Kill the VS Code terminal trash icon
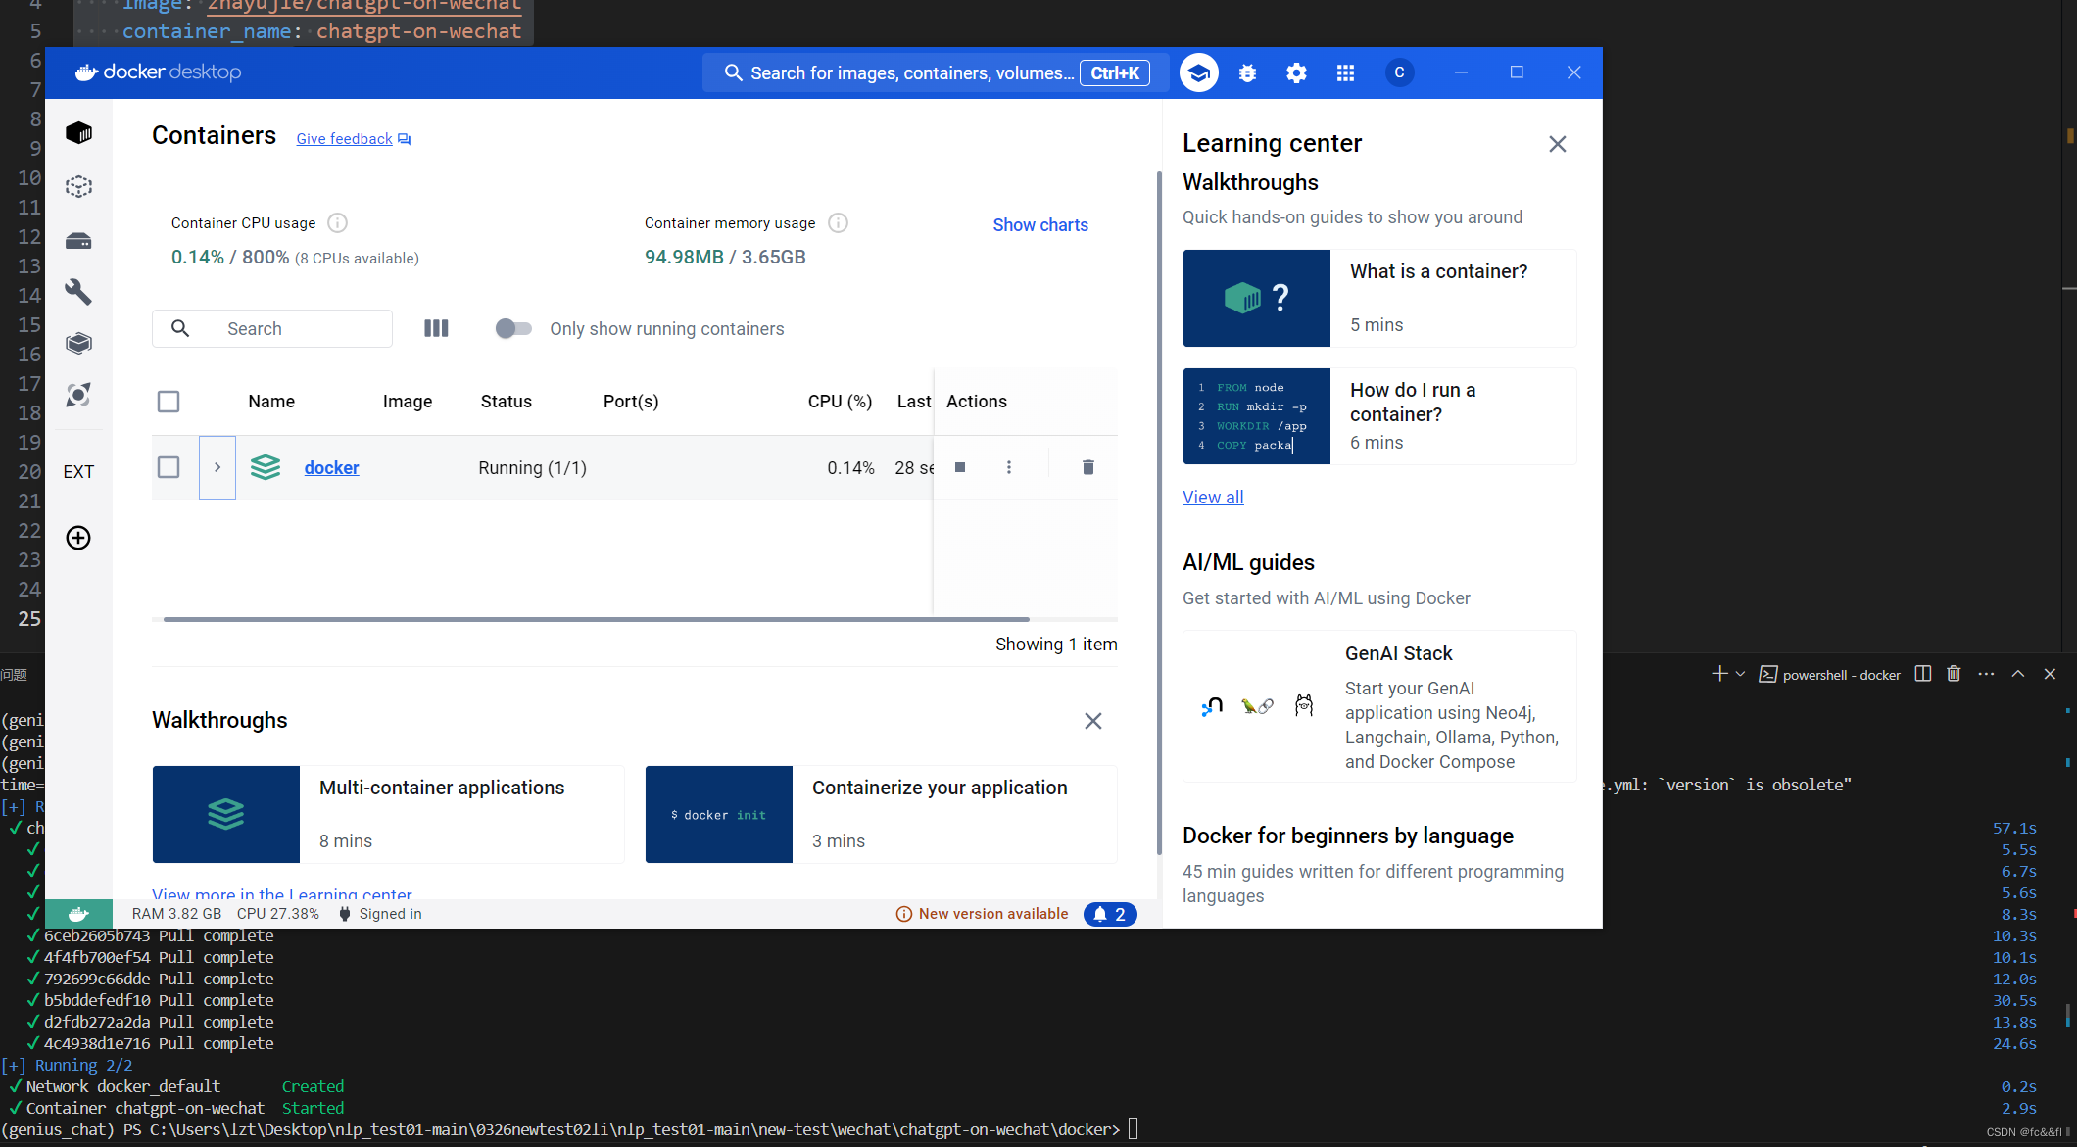The image size is (2077, 1147). click(x=1954, y=674)
